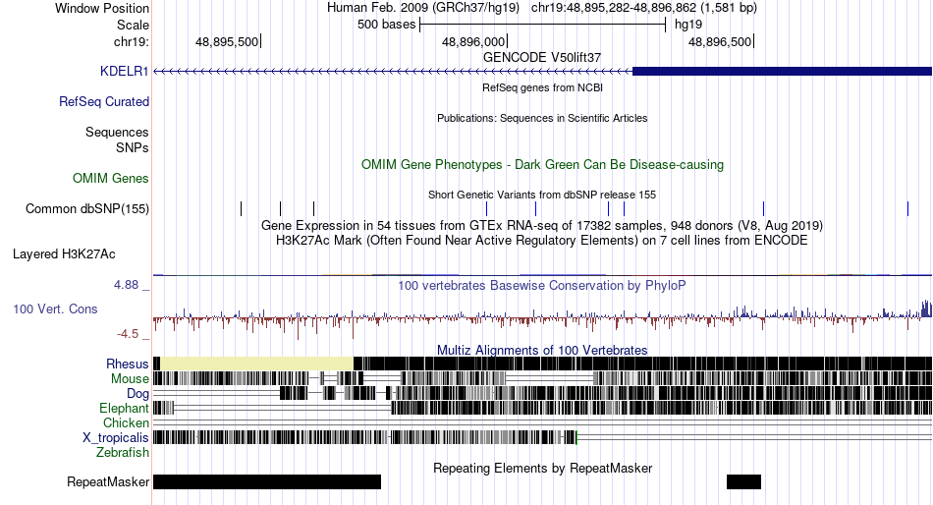The width and height of the screenshot is (933, 505).
Task: Click the Scale label
Action: pyautogui.click(x=133, y=25)
